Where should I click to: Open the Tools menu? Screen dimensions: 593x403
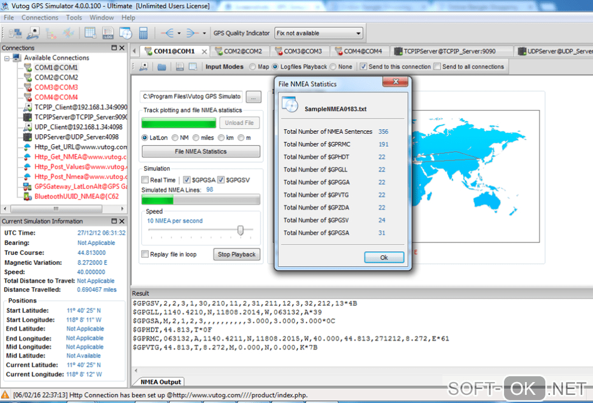[74, 17]
